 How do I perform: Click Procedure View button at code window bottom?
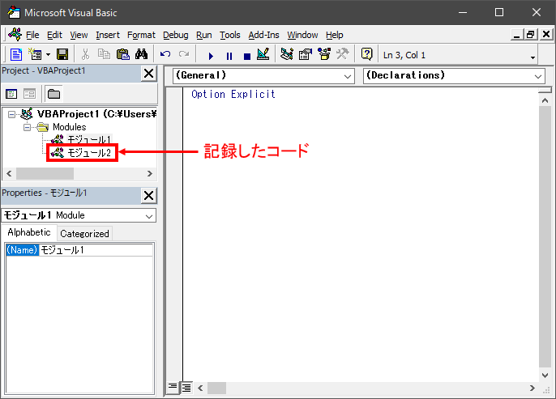coord(173,386)
